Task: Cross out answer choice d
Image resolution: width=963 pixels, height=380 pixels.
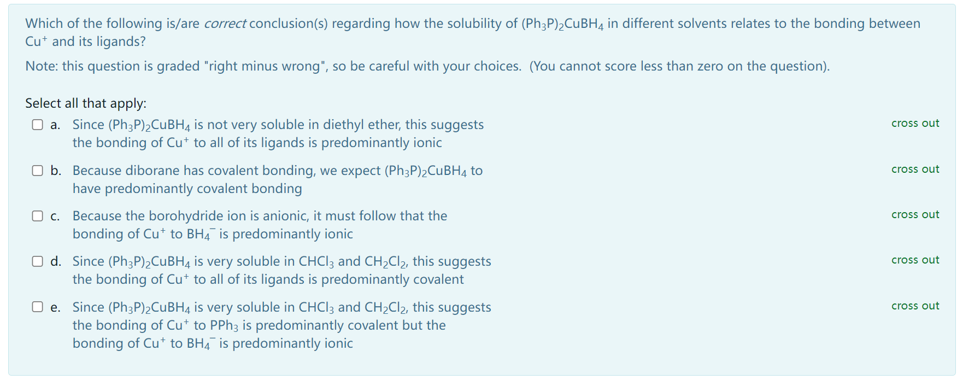Action: (x=915, y=260)
